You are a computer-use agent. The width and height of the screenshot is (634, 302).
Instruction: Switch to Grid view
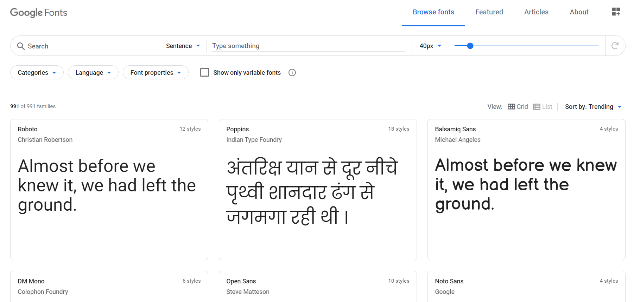[x=518, y=107]
